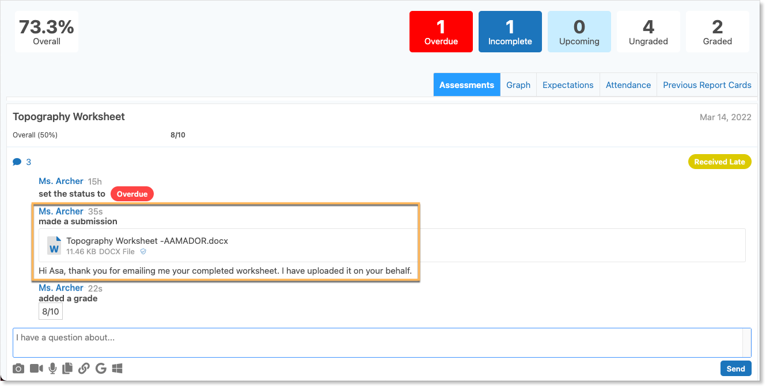Click into the question message box

pyautogui.click(x=382, y=343)
